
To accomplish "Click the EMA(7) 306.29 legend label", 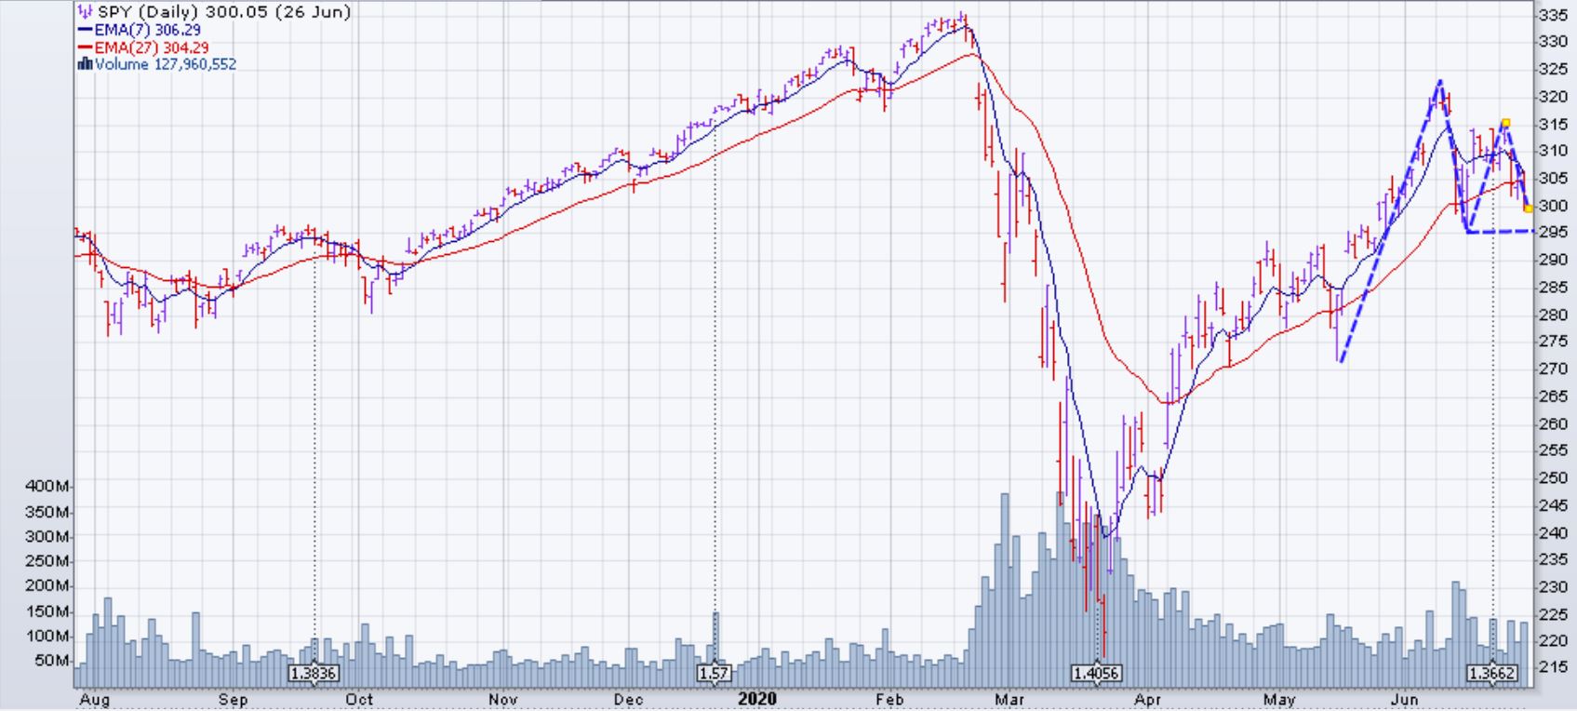I will click(147, 30).
